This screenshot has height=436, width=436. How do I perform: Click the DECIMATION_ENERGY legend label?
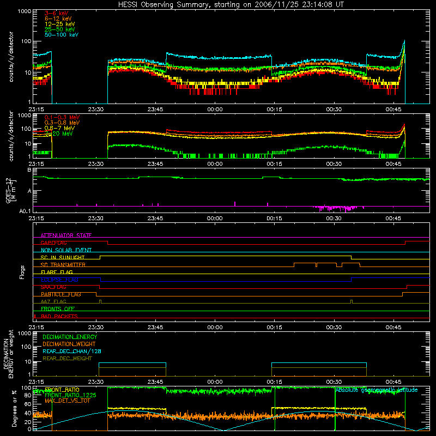click(x=70, y=337)
